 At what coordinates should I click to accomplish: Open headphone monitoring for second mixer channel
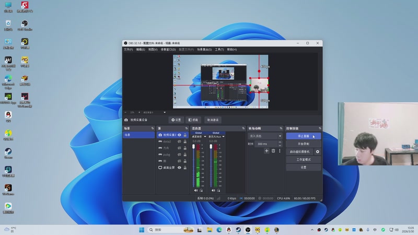click(x=218, y=190)
